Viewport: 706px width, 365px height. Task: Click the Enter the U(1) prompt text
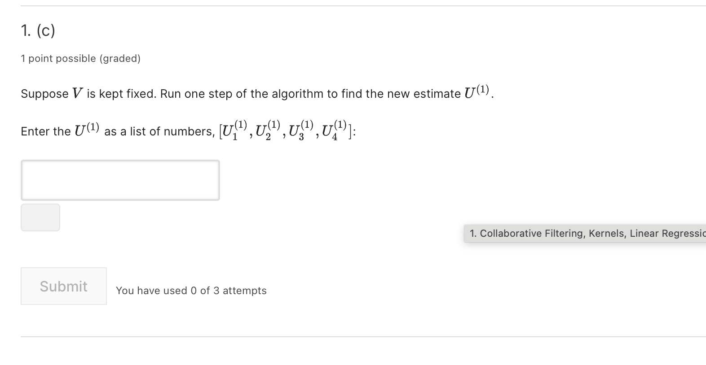pos(188,131)
